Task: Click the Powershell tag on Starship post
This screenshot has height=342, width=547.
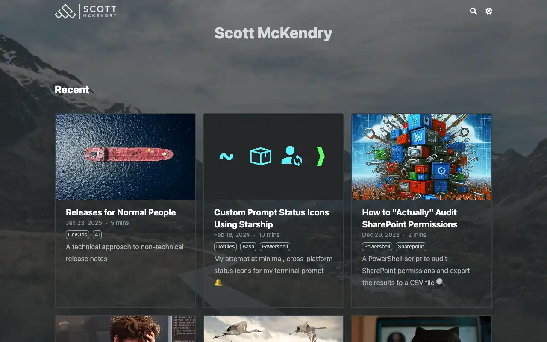Action: pos(275,247)
